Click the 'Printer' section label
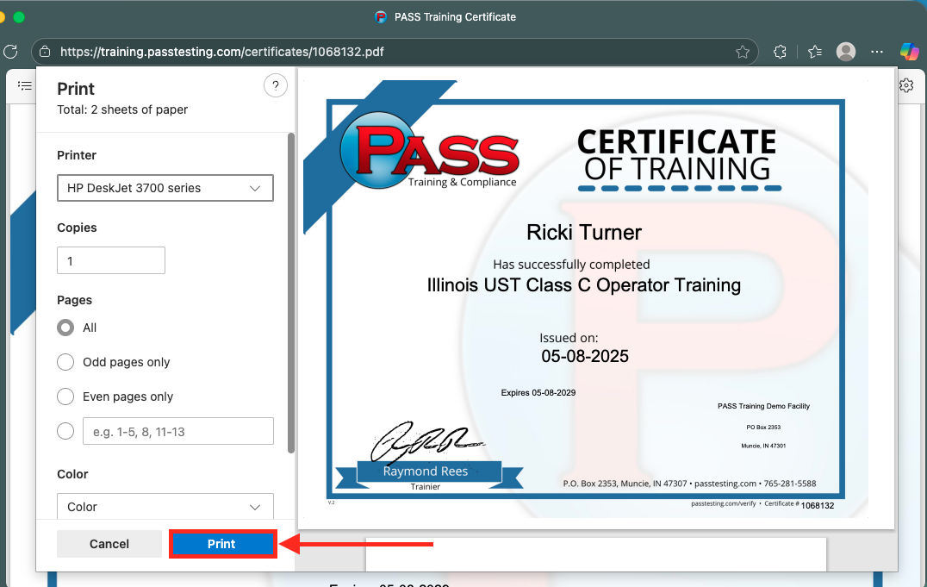Screen dimensions: 927x587 tap(77, 155)
